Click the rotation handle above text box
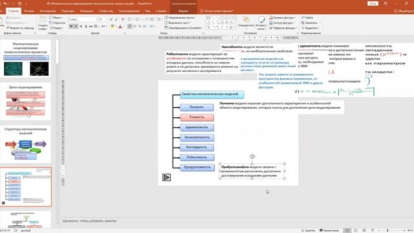Viewport: 414px width, 233px height. [252, 157]
